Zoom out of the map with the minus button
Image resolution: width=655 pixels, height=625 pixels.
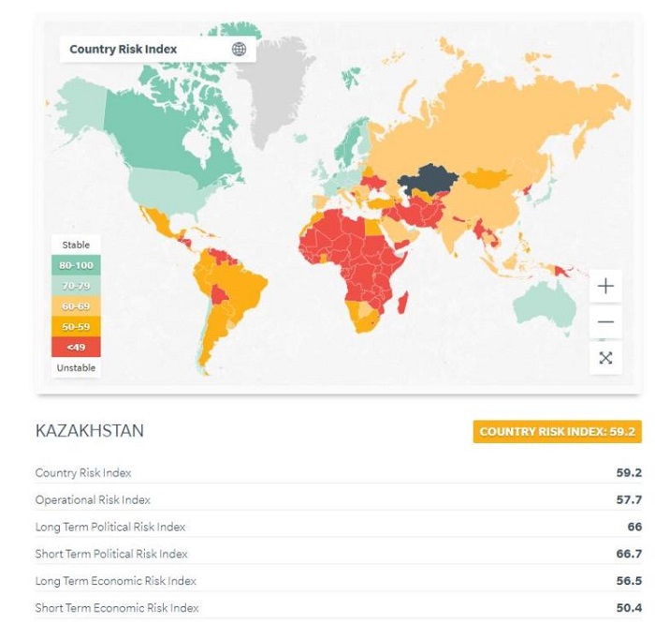pos(605,321)
